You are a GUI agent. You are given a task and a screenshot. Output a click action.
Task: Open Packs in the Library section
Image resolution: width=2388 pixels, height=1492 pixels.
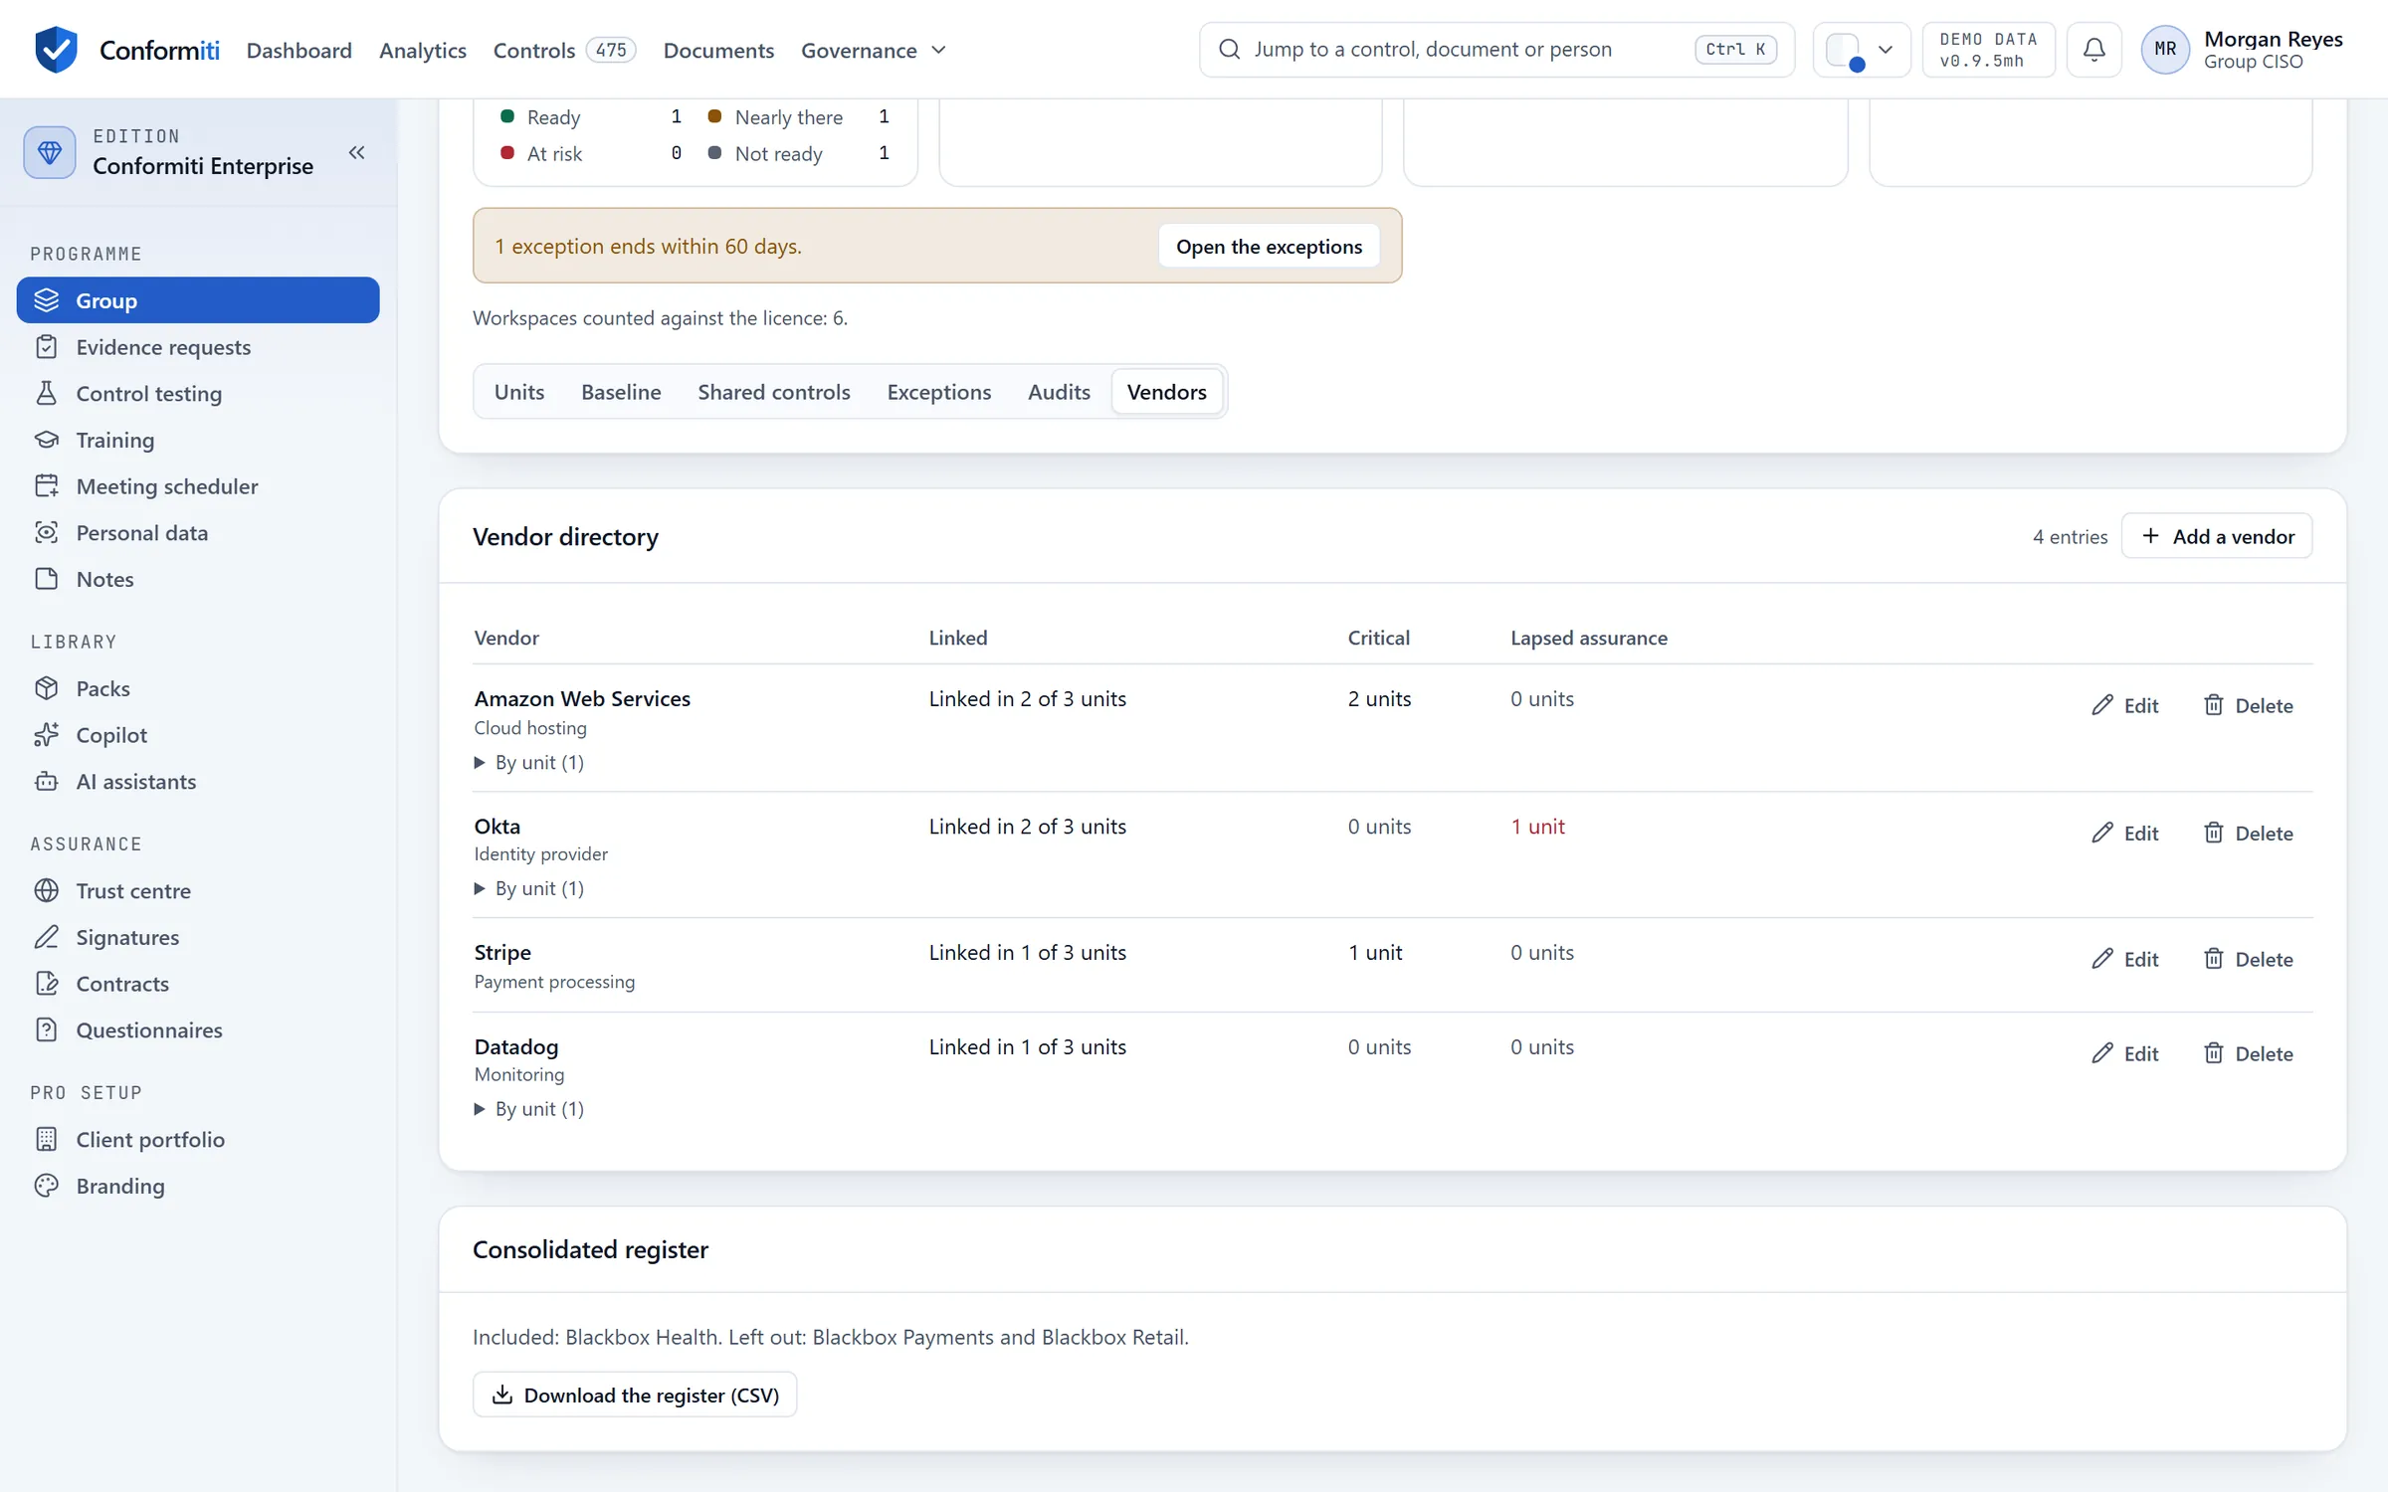pyautogui.click(x=198, y=688)
